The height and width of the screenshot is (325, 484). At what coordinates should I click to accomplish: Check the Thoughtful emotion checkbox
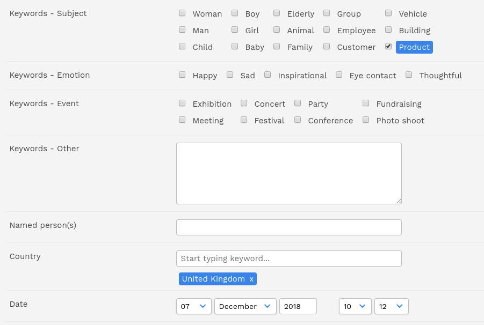[x=409, y=75]
